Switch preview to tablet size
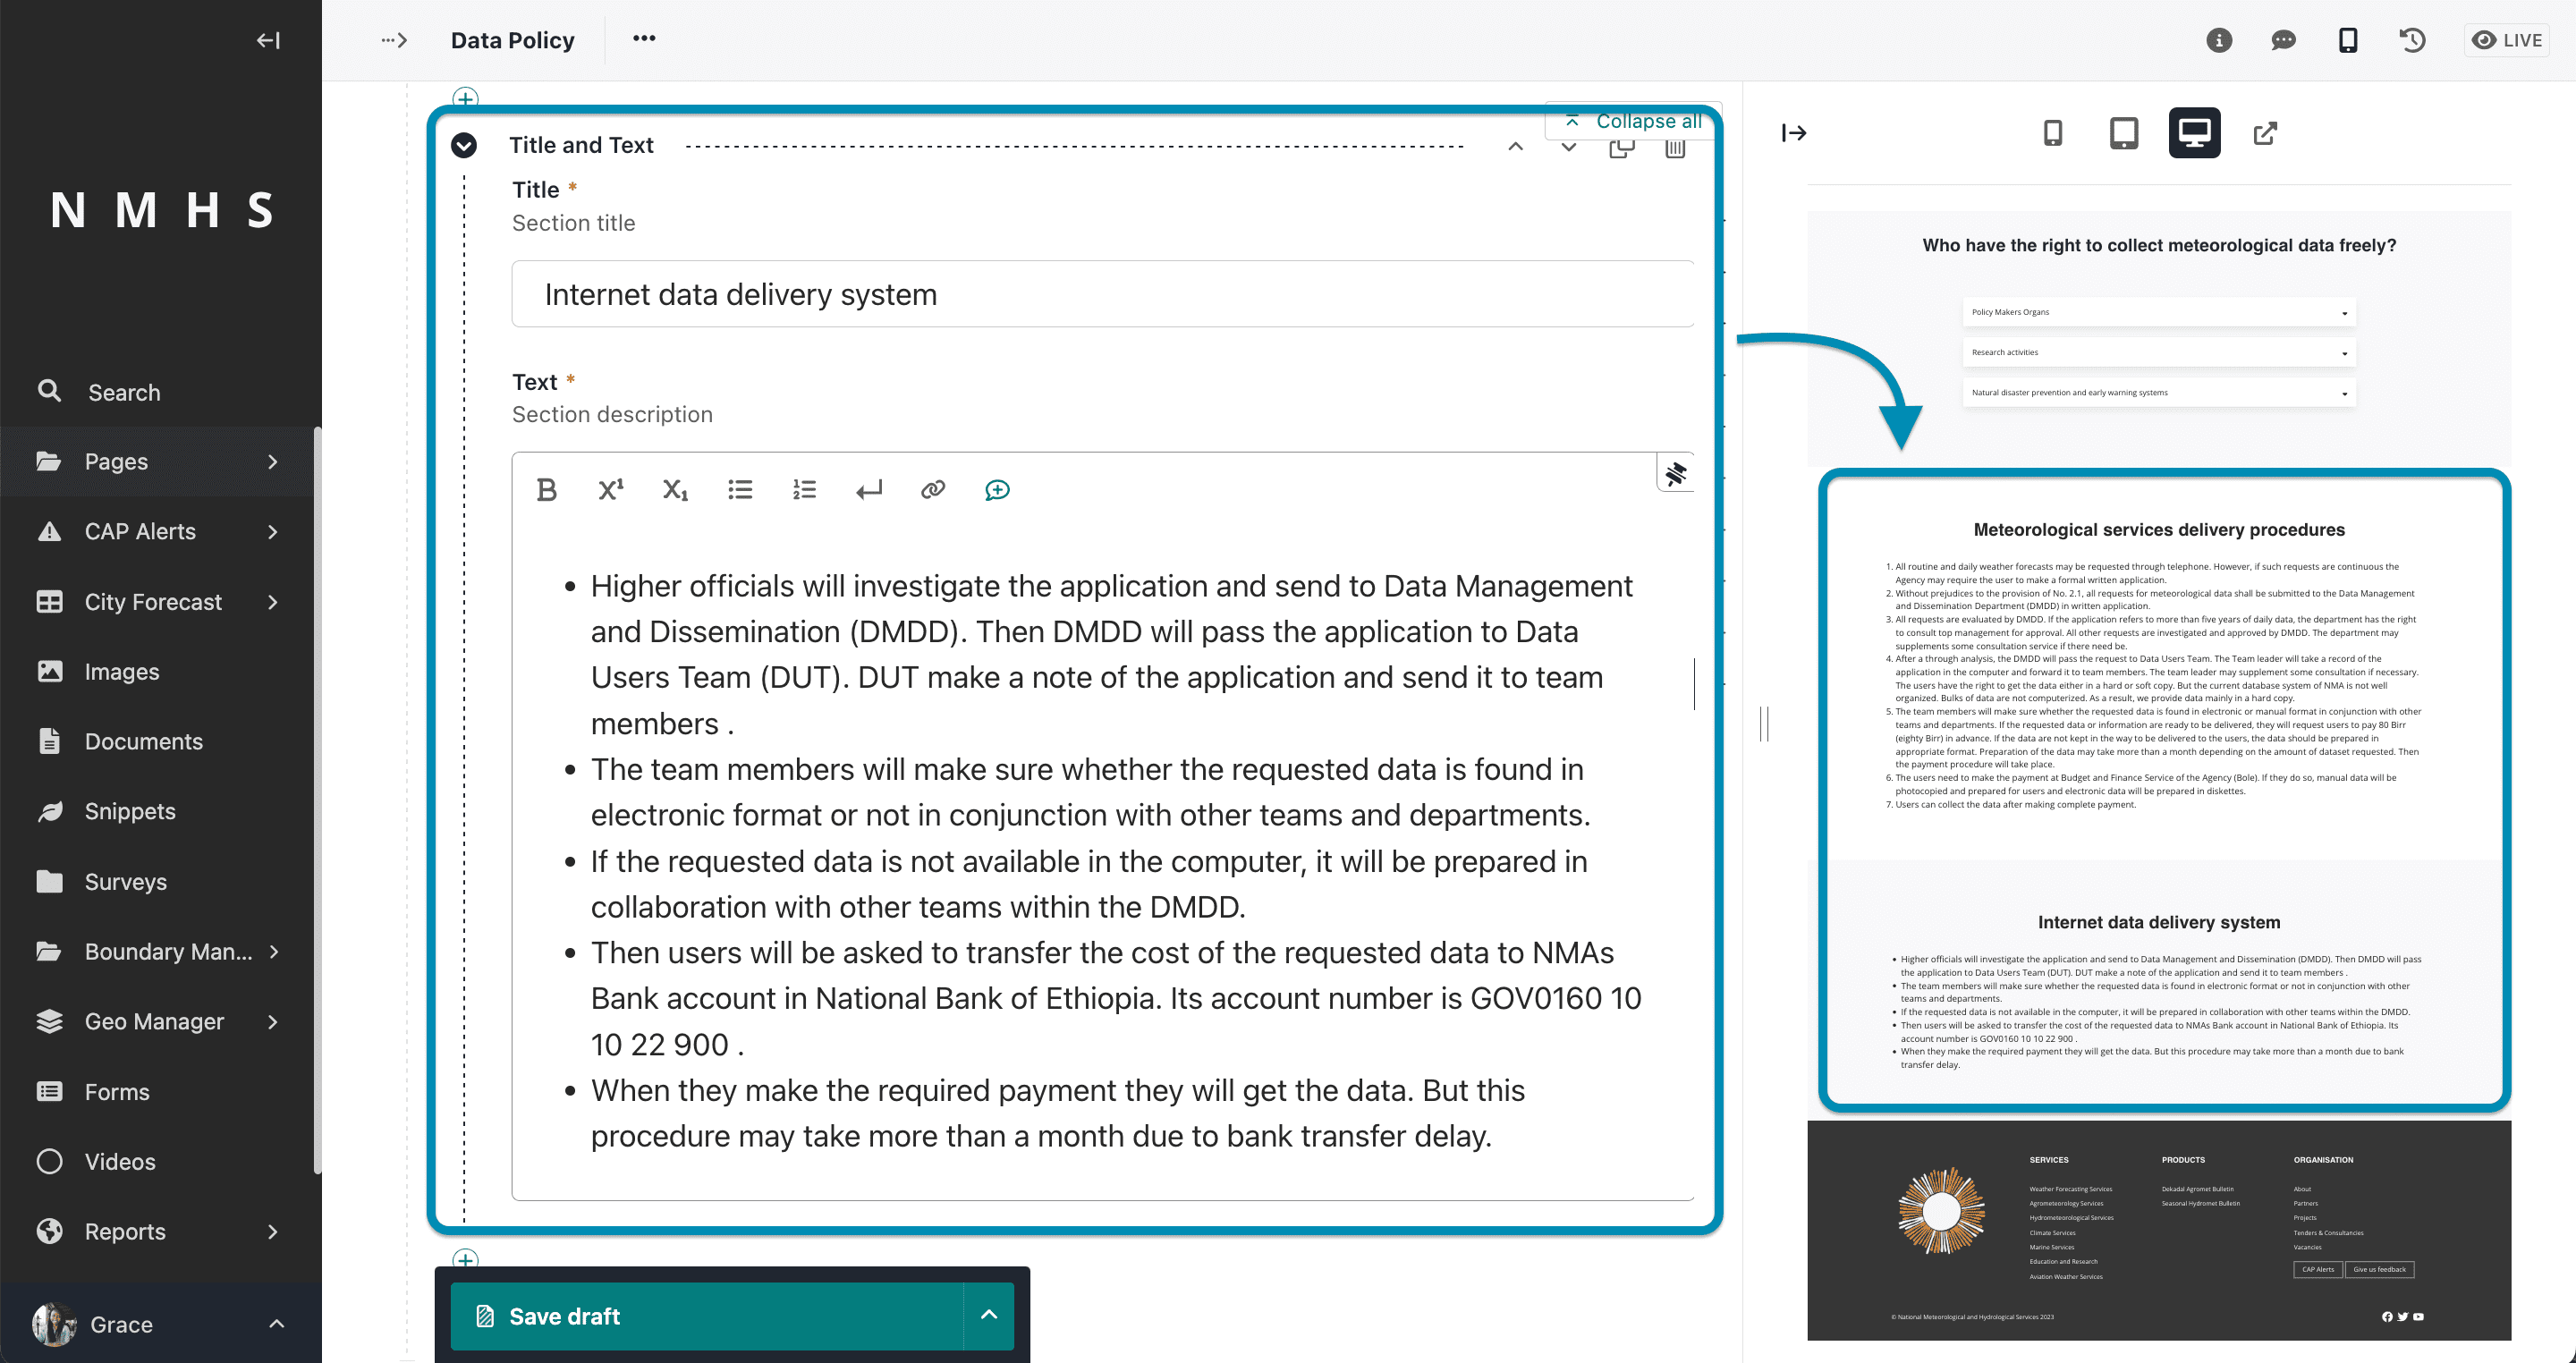Viewport: 2576px width, 1363px height. click(2123, 133)
